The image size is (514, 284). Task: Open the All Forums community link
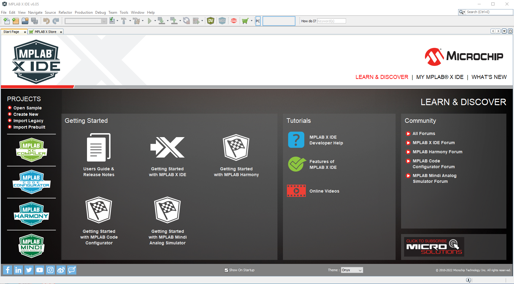tap(424, 133)
